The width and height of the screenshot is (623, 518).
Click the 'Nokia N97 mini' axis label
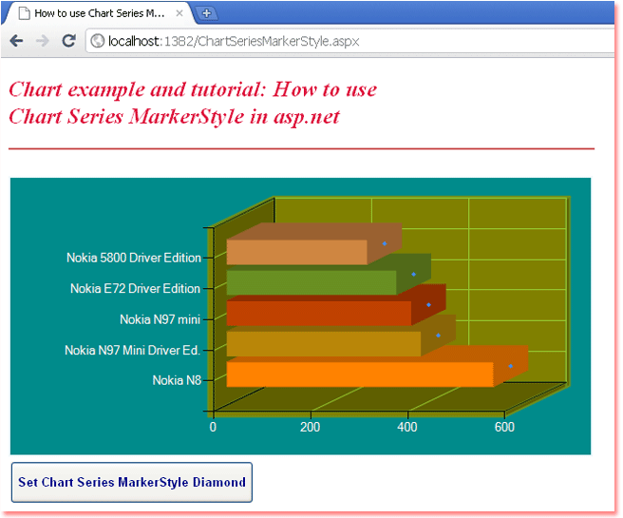click(x=160, y=319)
